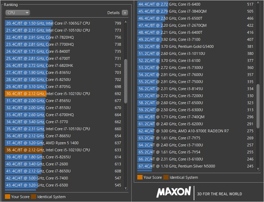This screenshot has width=264, height=202.
Task: Select rank 56 Core i3-8145U entry
Action: [x=196, y=89]
